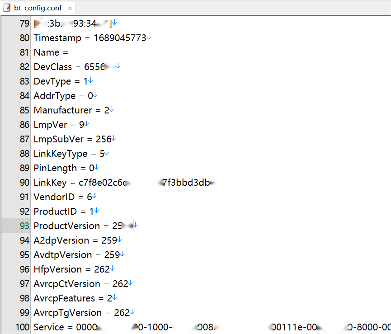This screenshot has height=334, width=391.
Task: Click the 'LmpSubVer = 256' line
Action: point(72,139)
